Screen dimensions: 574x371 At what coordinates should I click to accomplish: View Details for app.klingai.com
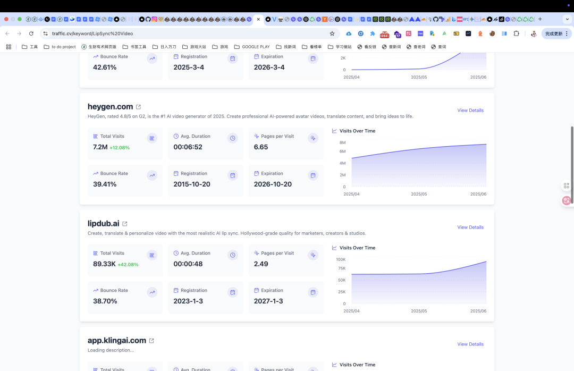470,344
